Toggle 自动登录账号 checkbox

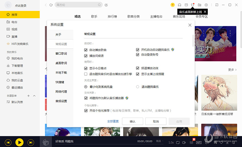click(x=138, y=54)
